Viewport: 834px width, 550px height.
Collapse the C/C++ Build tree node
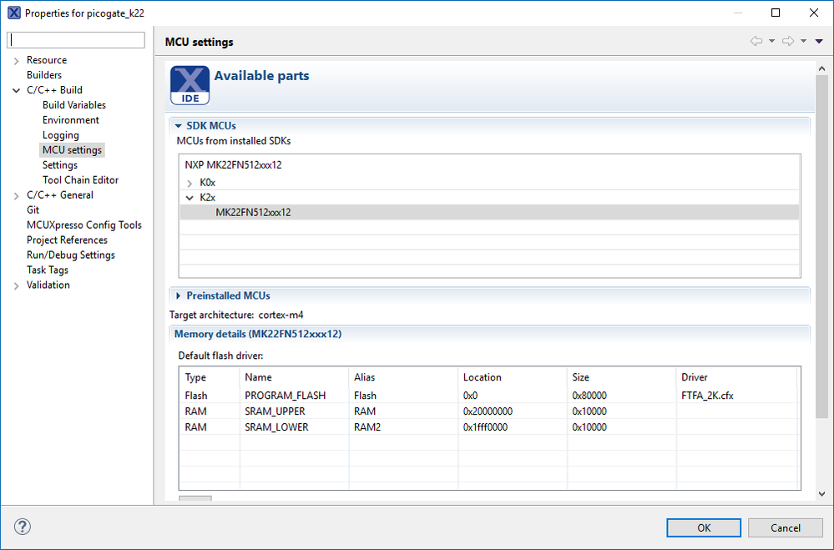click(x=17, y=90)
